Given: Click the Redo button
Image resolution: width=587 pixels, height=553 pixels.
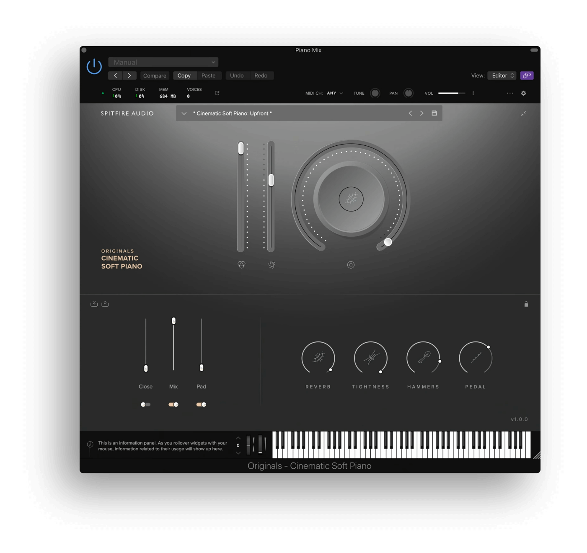Looking at the screenshot, I should [261, 76].
